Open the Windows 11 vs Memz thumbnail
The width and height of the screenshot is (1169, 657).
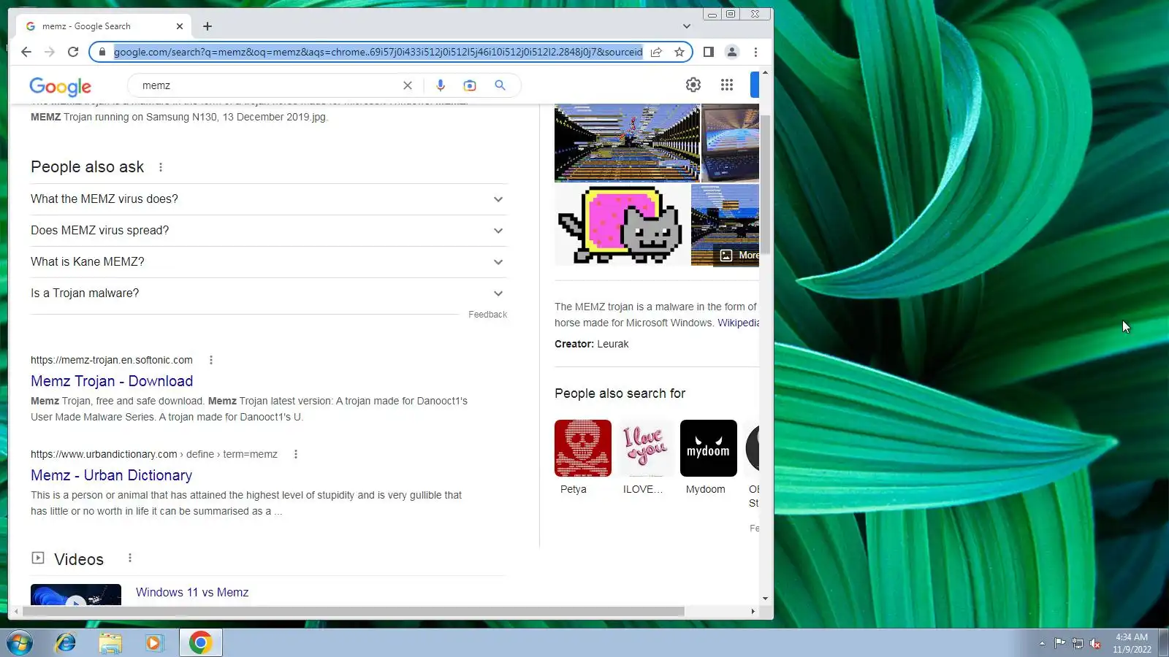click(x=76, y=594)
